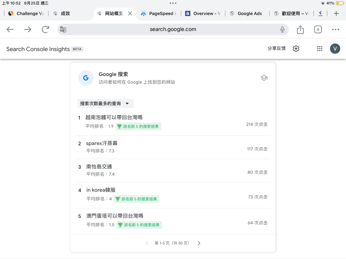Image resolution: width=346 pixels, height=259 pixels.
Task: Go to next page of queries
Action: [x=199, y=243]
